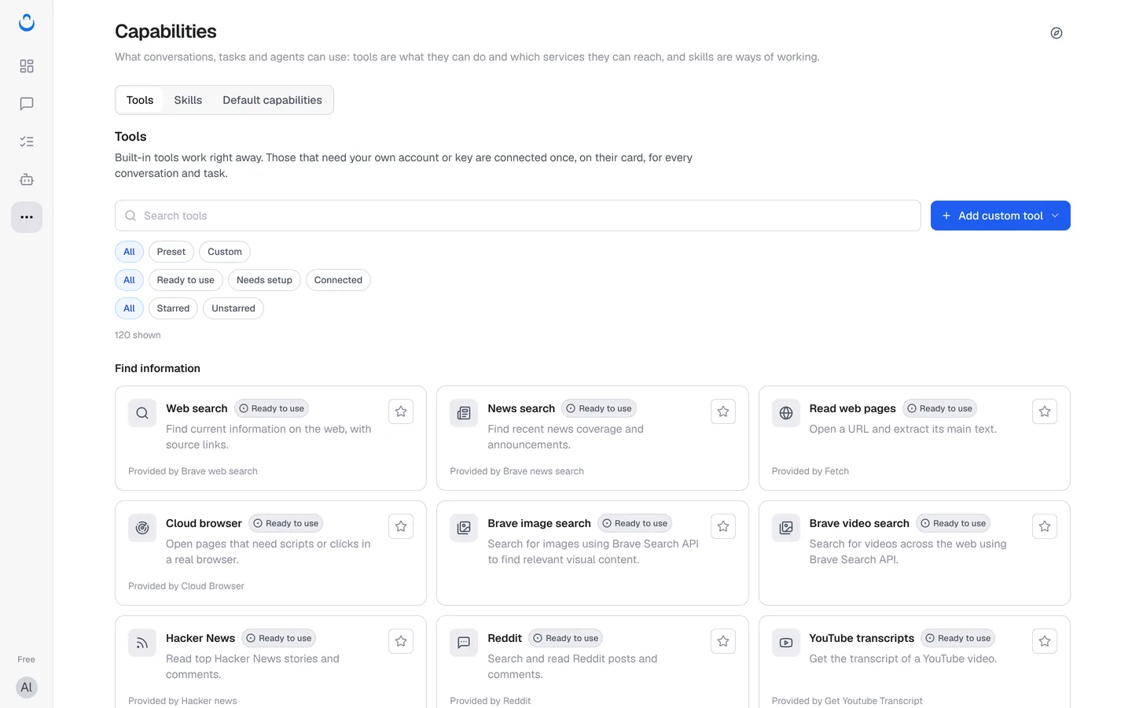Show only Connected tools

tap(338, 280)
